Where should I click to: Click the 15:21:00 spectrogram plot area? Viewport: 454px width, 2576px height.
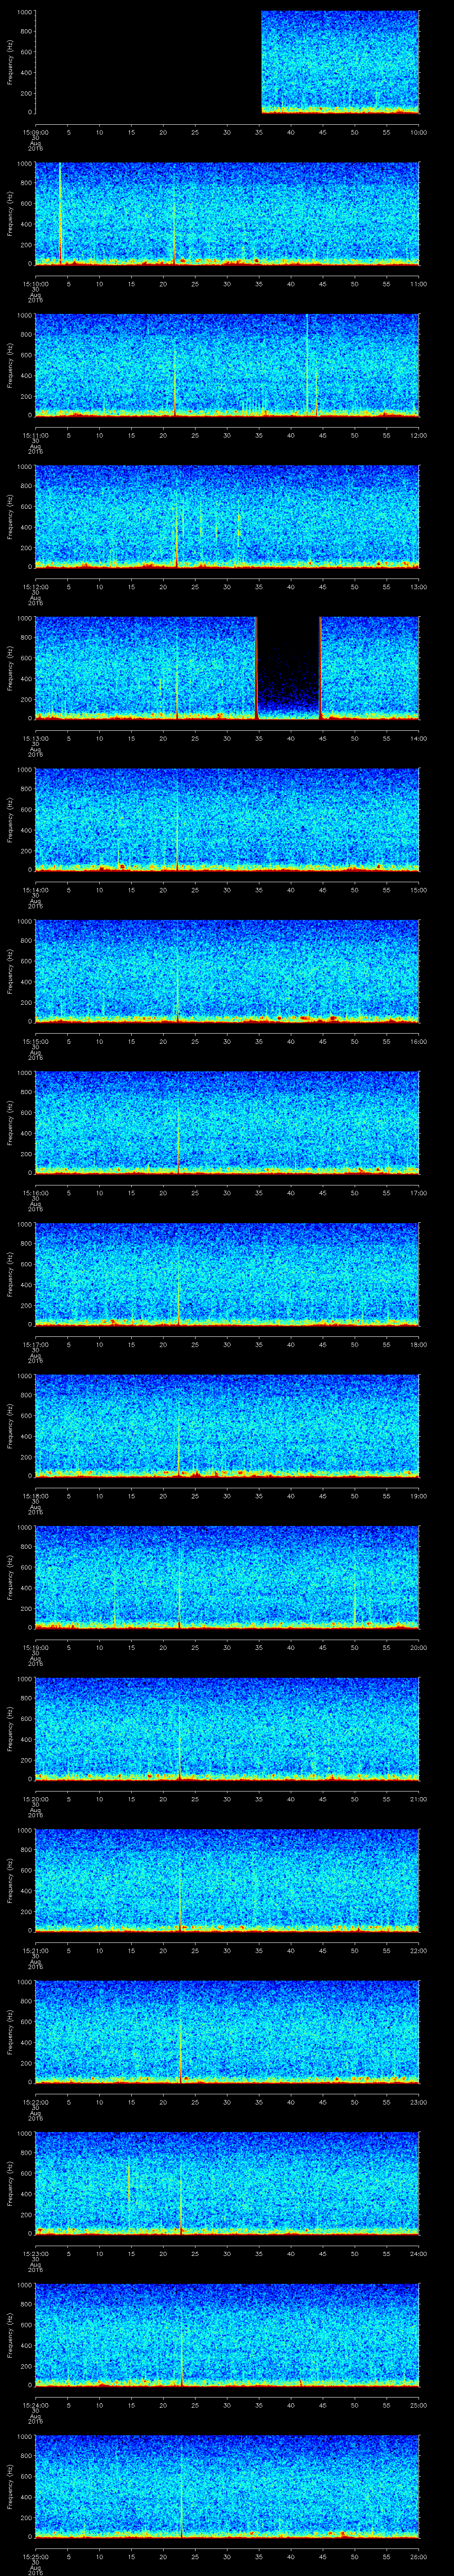coord(227,1879)
